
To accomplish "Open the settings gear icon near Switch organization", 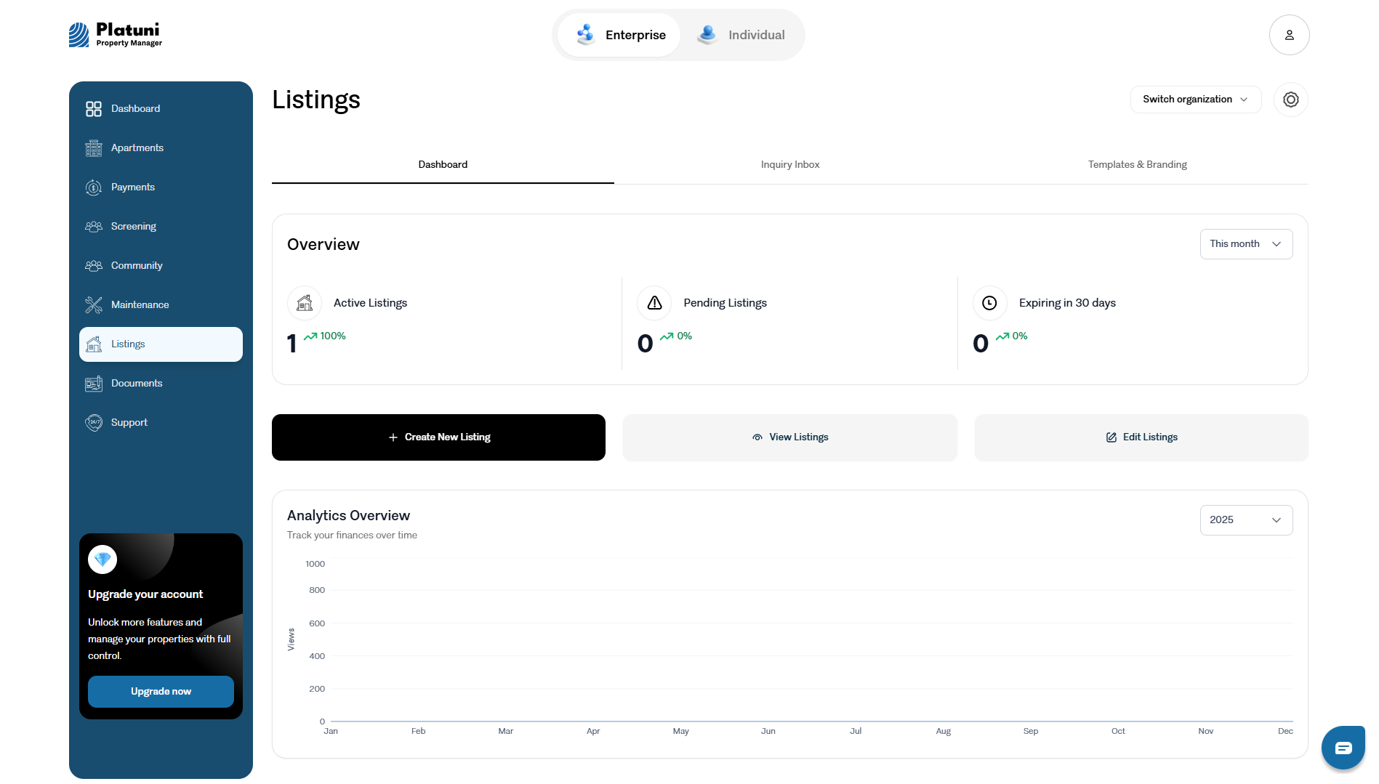I will pyautogui.click(x=1290, y=100).
